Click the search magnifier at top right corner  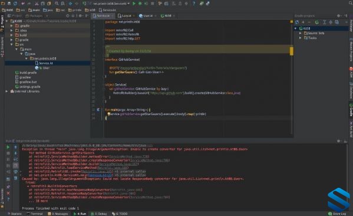pyautogui.click(x=350, y=4)
